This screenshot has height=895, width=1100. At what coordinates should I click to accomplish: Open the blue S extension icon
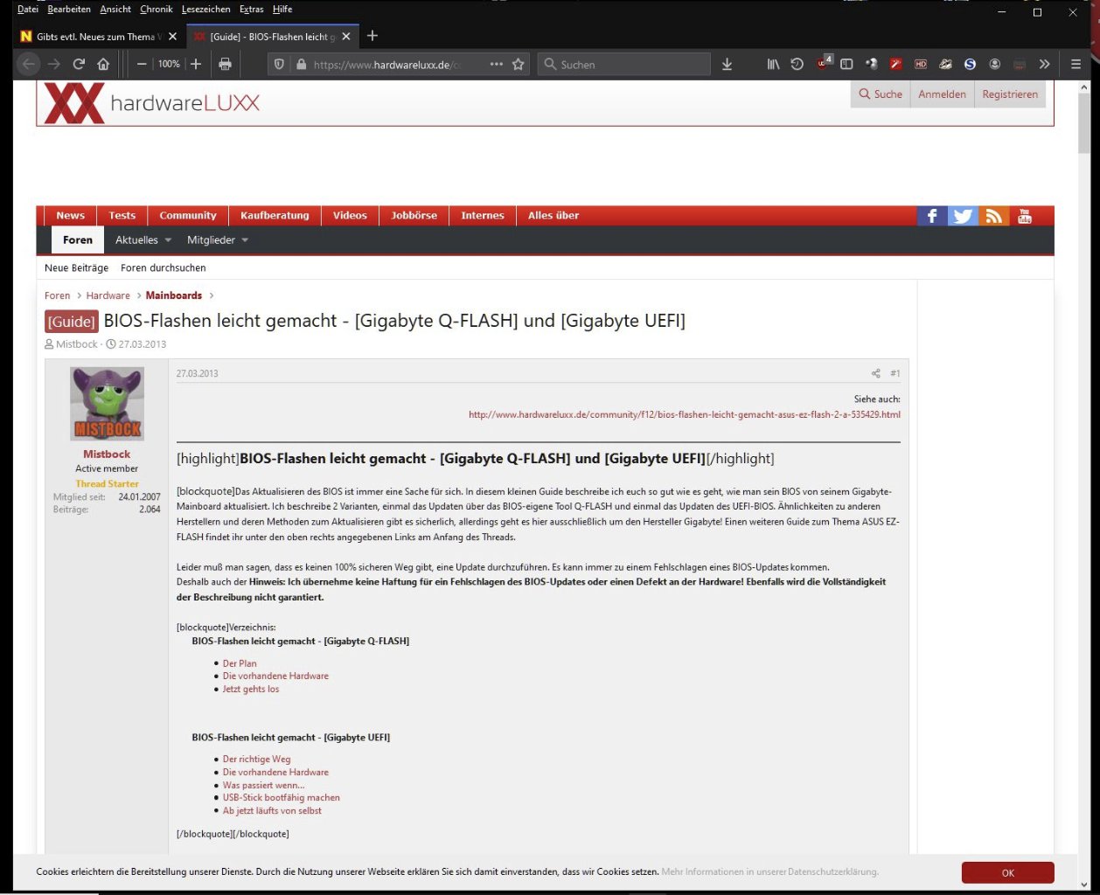[x=970, y=64]
